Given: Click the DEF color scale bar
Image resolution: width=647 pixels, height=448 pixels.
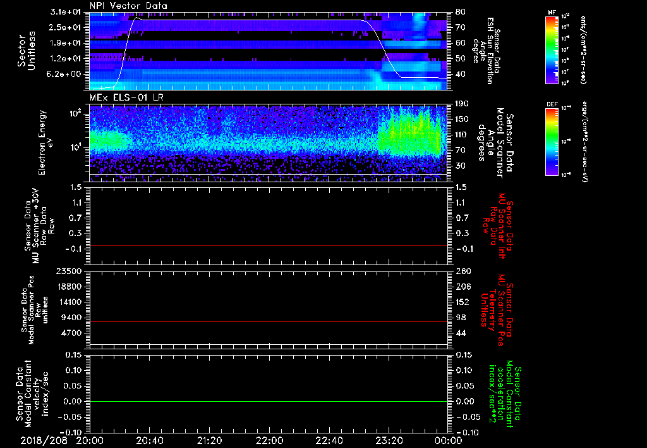Looking at the screenshot, I should pos(552,142).
